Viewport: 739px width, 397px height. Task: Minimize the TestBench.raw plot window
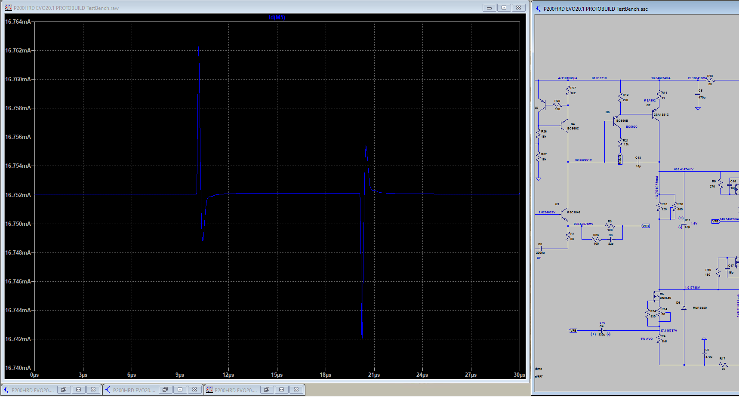[x=490, y=8]
